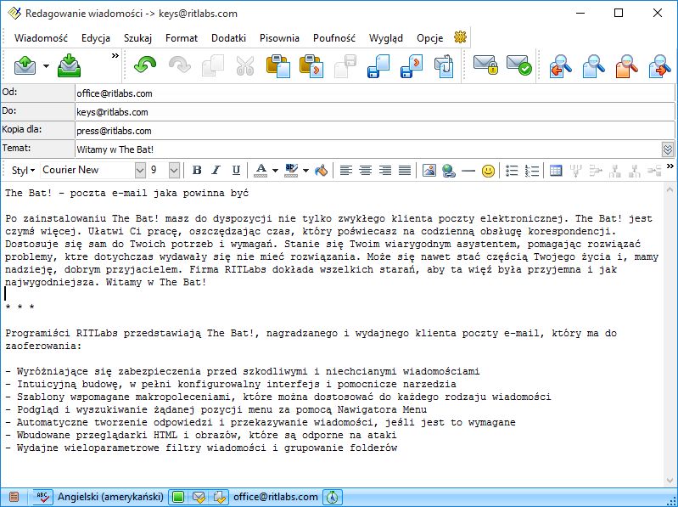
Task: Insert table using the grid icon
Action: [556, 171]
